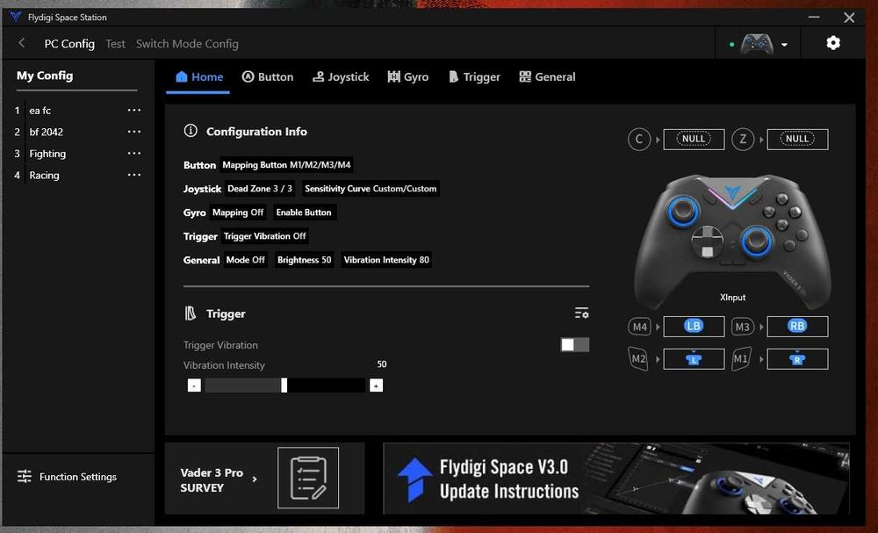Decrease vibration intensity with minus button

point(194,385)
